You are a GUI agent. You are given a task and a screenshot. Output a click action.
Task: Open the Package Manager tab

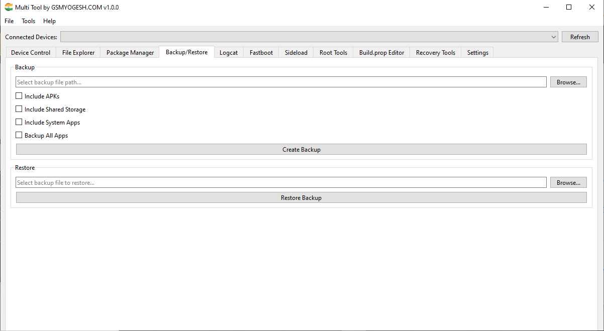click(130, 53)
